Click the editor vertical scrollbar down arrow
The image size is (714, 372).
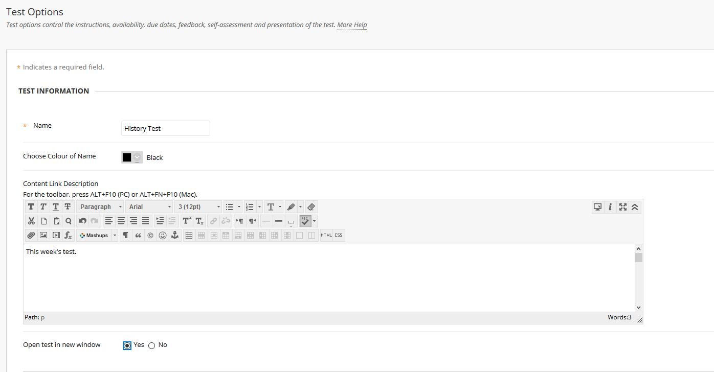[638, 308]
